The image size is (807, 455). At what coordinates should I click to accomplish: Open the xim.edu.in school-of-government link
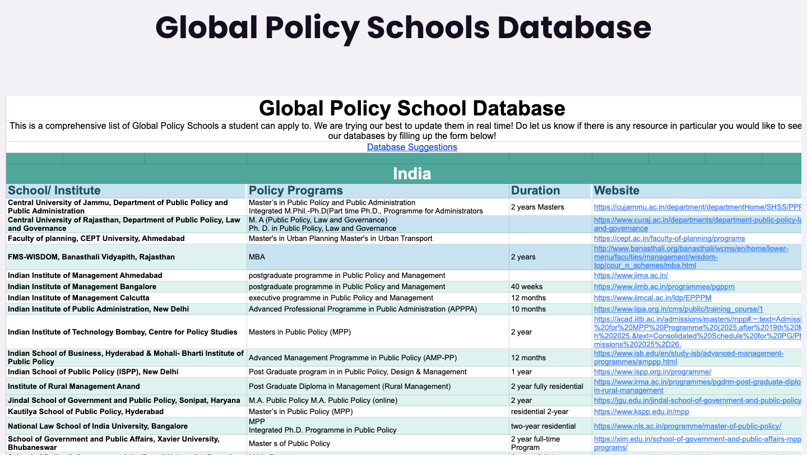(698, 443)
